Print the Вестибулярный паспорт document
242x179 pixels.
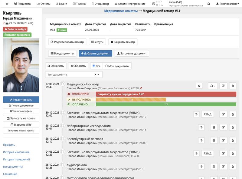point(214,141)
